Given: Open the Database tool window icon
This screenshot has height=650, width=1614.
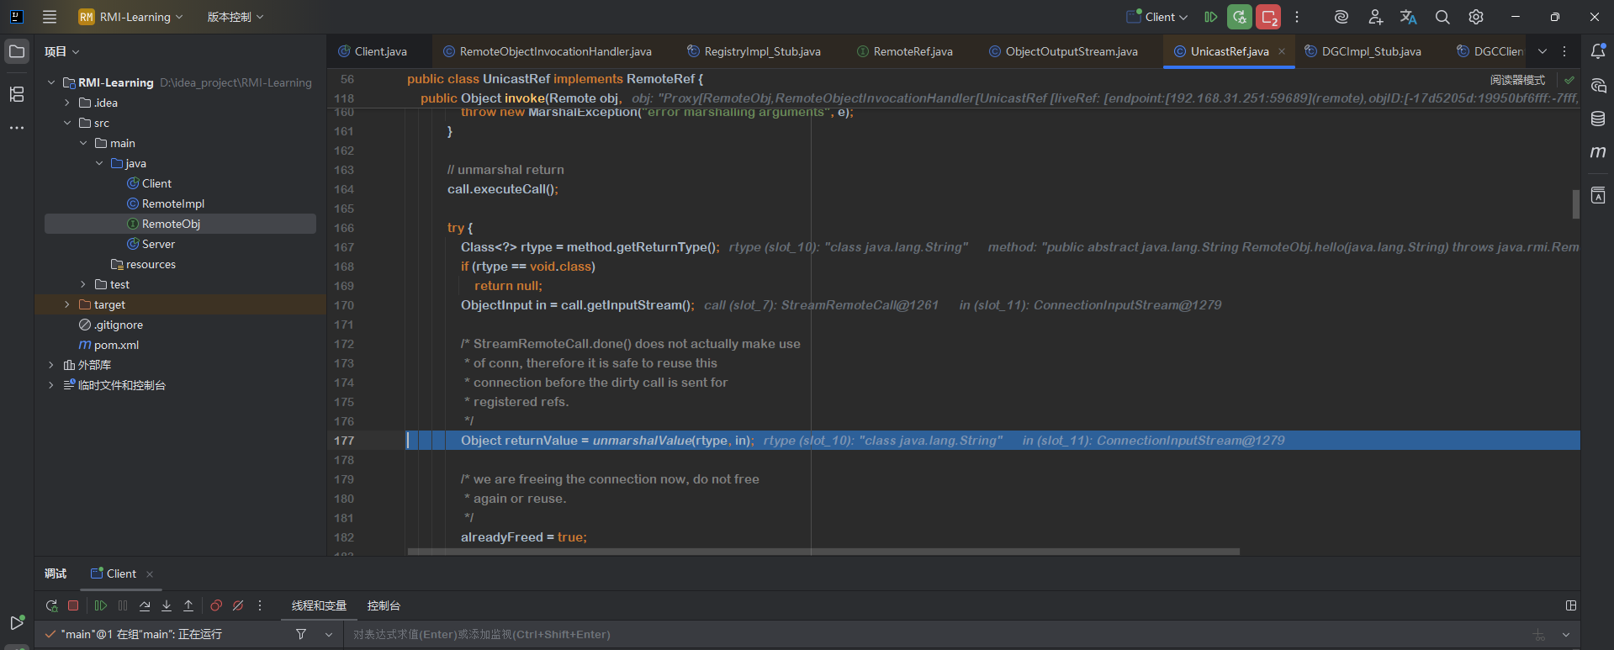Looking at the screenshot, I should click(1598, 119).
